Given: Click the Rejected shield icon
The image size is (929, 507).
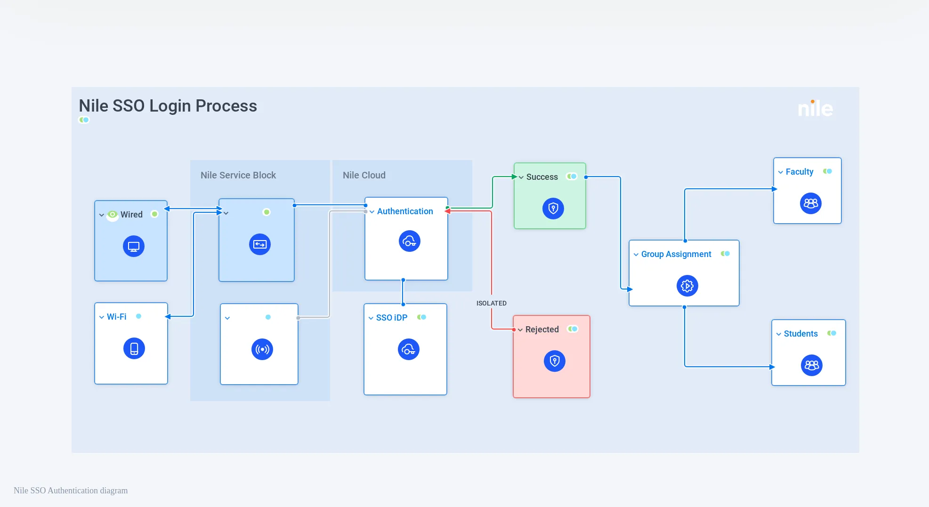Looking at the screenshot, I should [x=555, y=361].
